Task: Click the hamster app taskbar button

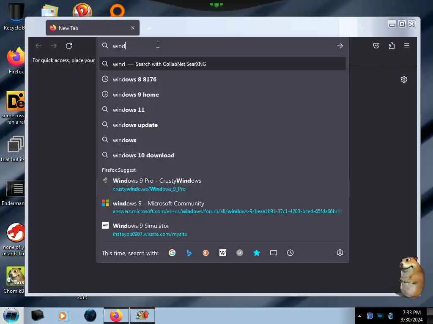Action: click(143, 316)
